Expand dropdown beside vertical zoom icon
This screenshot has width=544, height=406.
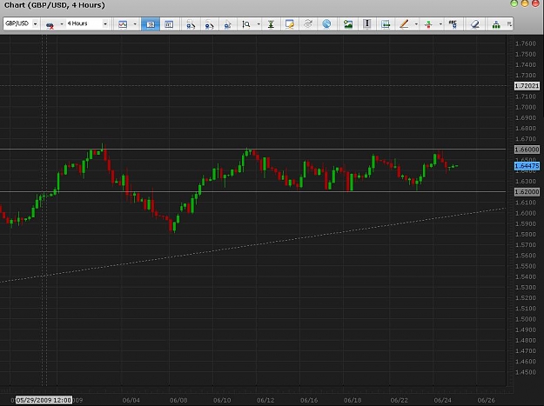259,24
